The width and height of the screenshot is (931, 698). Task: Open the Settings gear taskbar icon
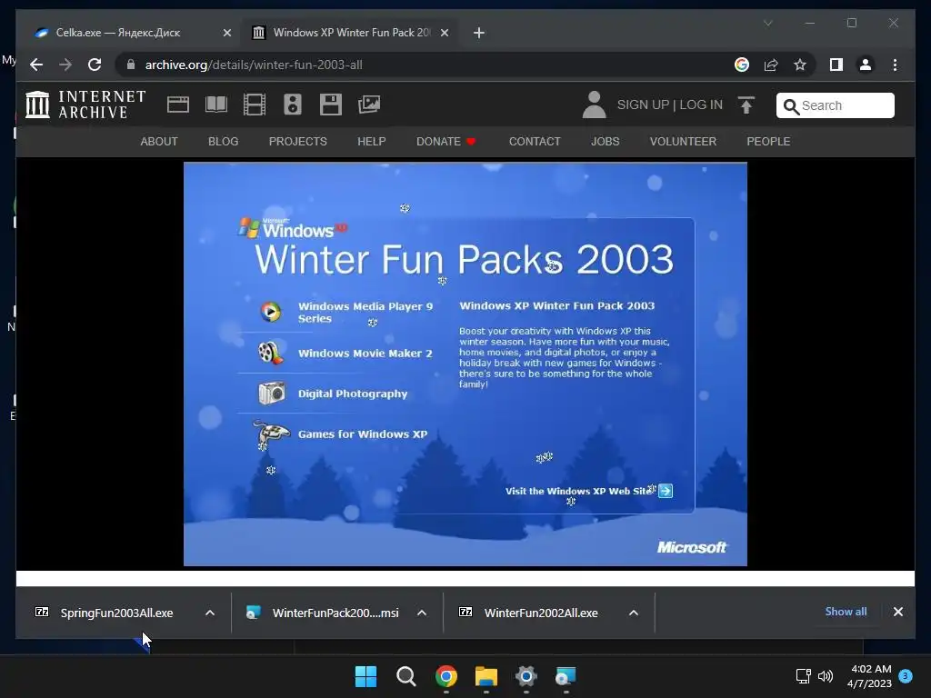tap(526, 676)
